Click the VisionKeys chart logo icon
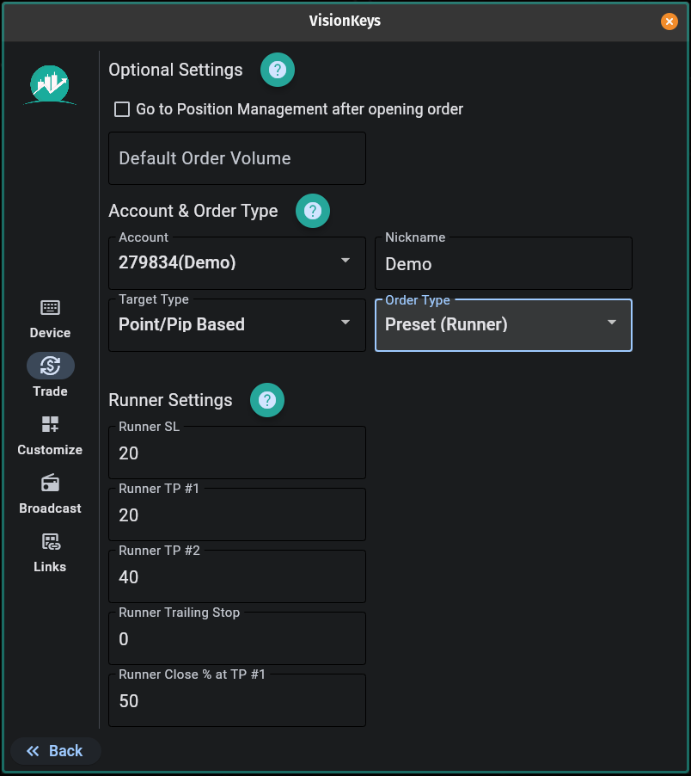 pos(50,85)
